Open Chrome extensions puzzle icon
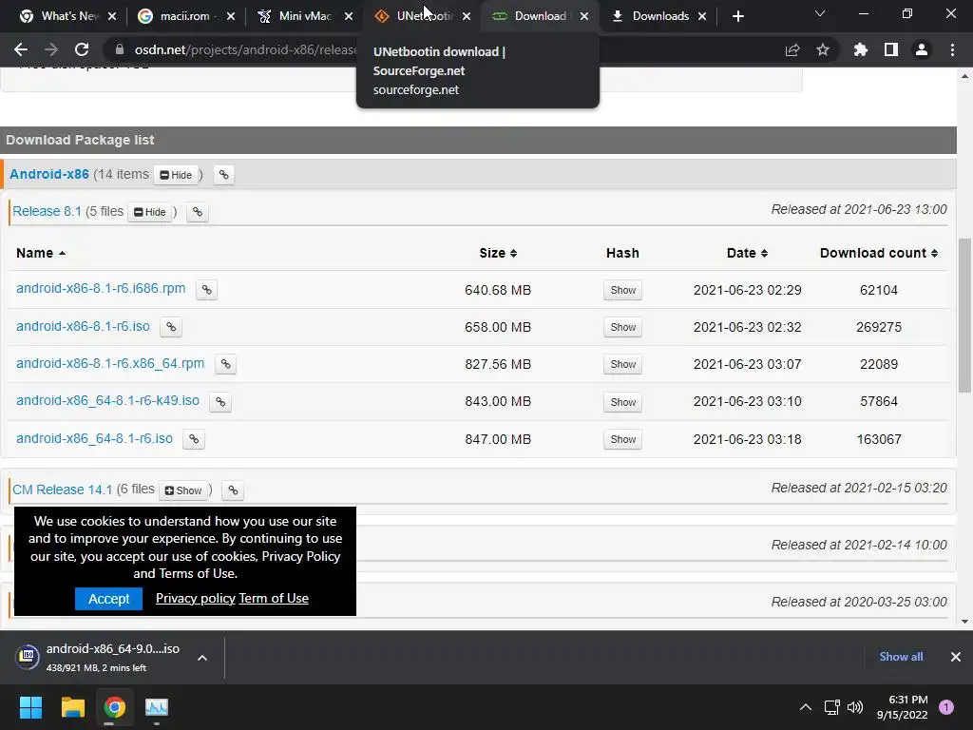This screenshot has width=973, height=730. 861,49
